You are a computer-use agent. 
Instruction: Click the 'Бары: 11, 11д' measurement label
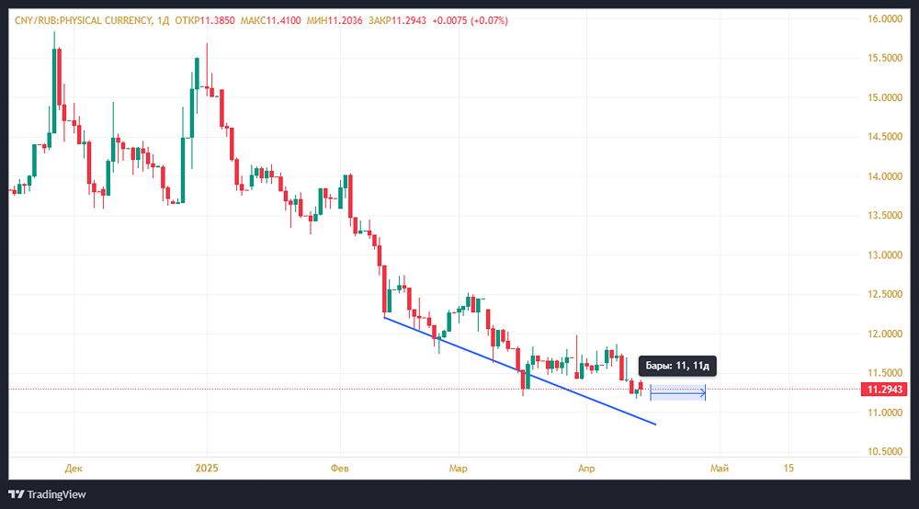(678, 366)
